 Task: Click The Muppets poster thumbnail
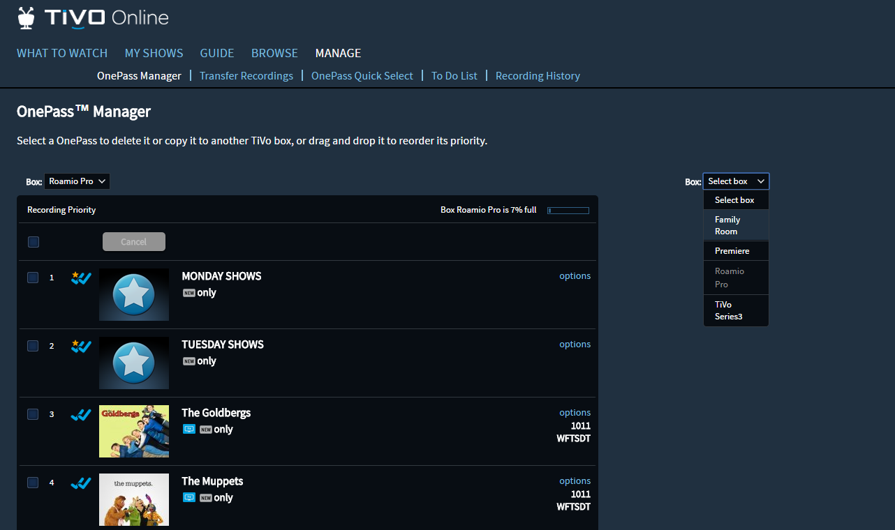click(x=134, y=500)
